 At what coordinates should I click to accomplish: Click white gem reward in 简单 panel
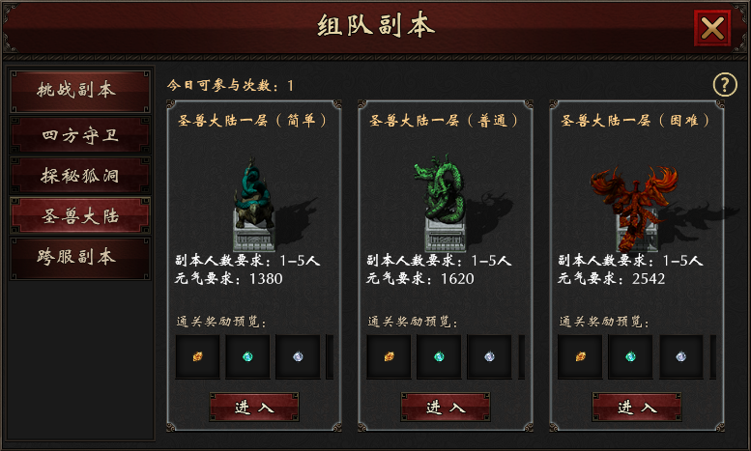[x=298, y=356]
